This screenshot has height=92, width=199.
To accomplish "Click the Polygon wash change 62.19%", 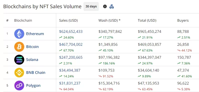I will pyautogui.click(x=106, y=89).
